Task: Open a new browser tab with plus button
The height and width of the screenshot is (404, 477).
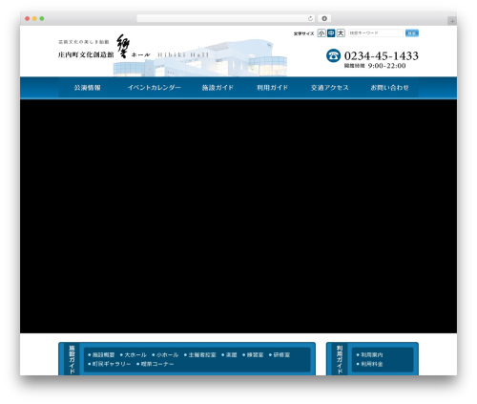Action: click(452, 21)
